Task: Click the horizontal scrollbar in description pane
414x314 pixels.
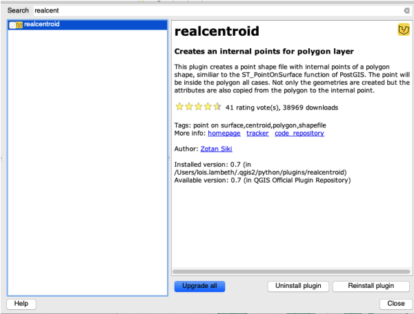Action: pos(291,271)
